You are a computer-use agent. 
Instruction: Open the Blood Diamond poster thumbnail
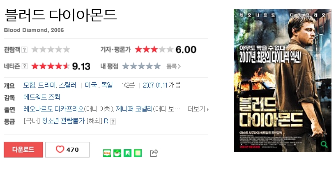tap(283, 81)
